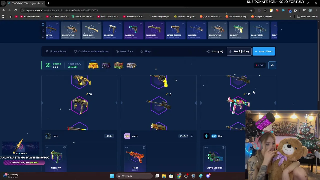Mute the battle sound speaker button
Viewport: 320px width, 180px height.
(x=272, y=65)
